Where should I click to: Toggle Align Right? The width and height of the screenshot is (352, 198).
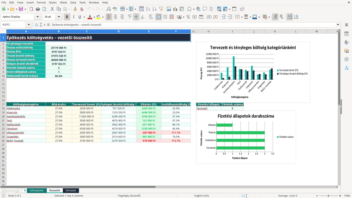click(x=122, y=17)
